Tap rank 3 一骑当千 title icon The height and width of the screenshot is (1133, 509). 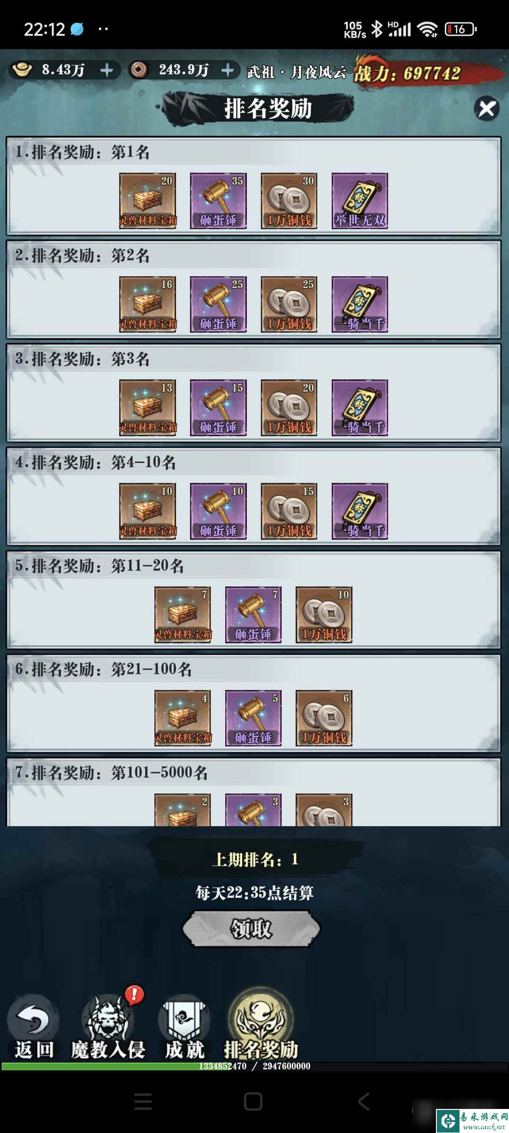tap(360, 408)
